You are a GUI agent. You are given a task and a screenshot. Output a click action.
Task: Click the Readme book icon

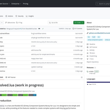click(87, 44)
